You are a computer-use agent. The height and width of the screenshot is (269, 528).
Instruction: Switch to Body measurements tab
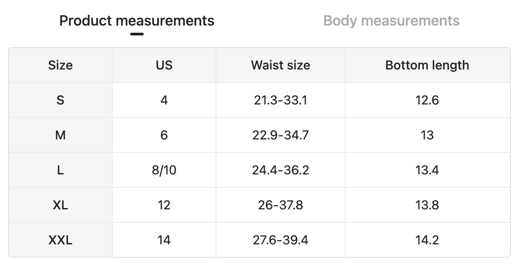[x=392, y=21]
